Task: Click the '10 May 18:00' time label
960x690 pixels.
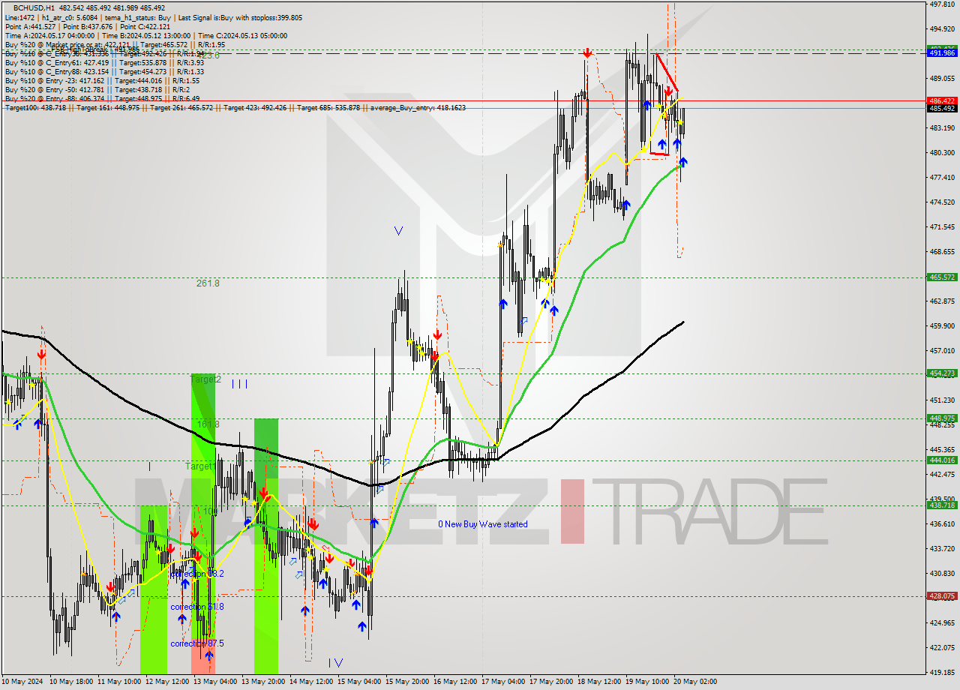Action: [73, 682]
